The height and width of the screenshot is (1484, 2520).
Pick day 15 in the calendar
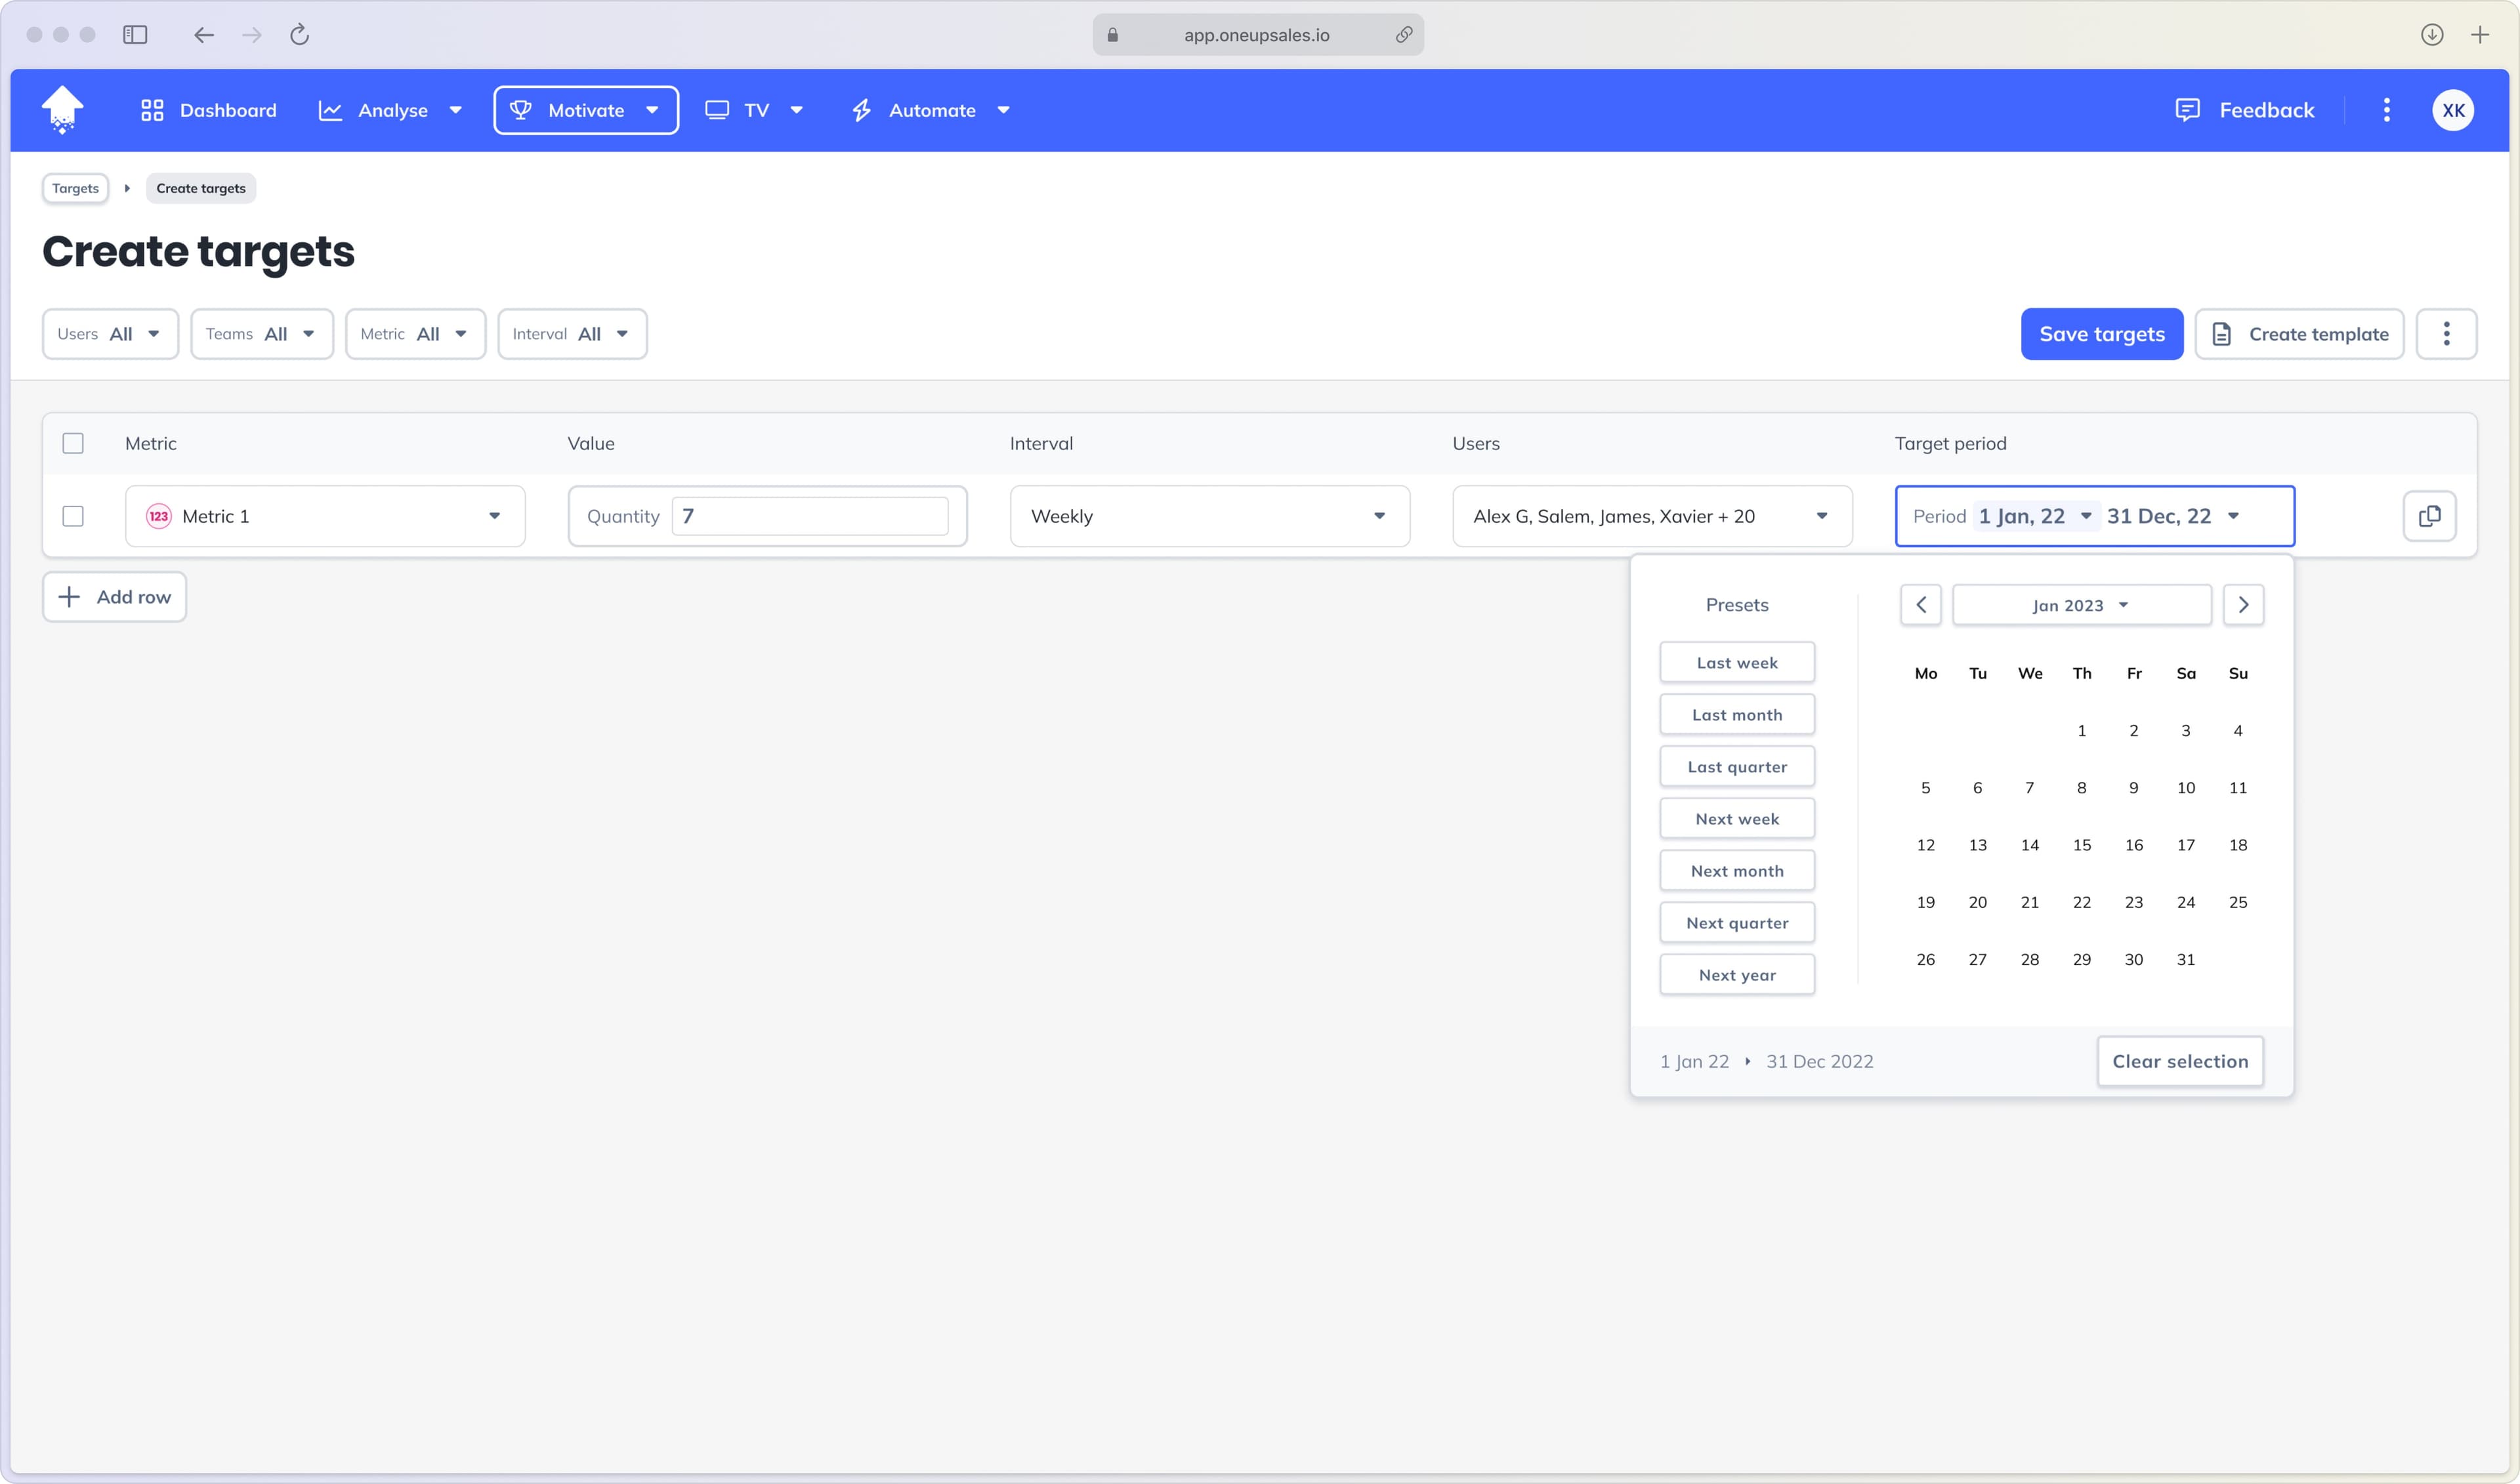2082,845
